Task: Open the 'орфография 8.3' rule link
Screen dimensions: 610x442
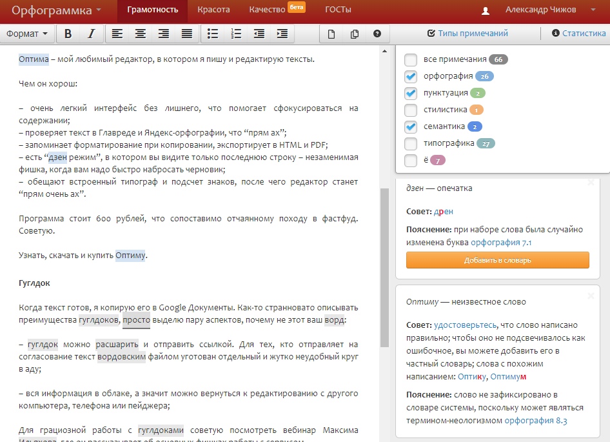Action: point(536,421)
